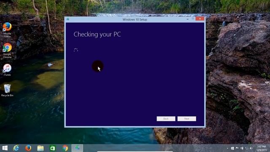Click the Get Windows 10 tray icon
Viewport: 270px width, 152px height.
(x=232, y=148)
